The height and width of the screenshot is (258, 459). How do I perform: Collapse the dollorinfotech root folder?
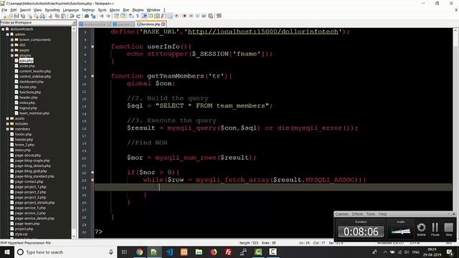(x=3, y=29)
